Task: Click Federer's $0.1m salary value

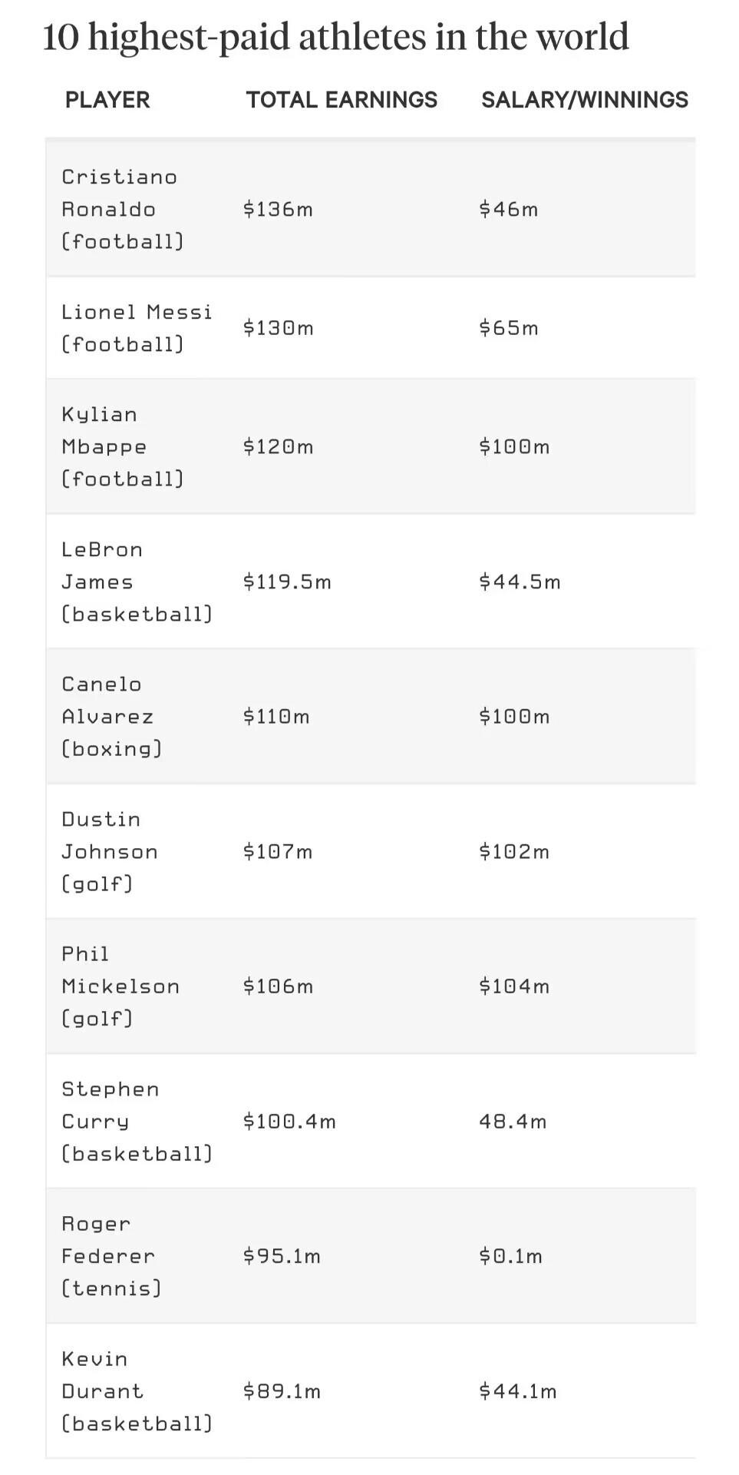Action: pyautogui.click(x=510, y=1256)
